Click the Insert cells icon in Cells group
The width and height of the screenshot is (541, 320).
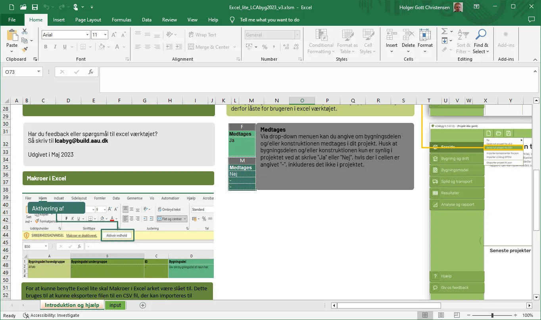coord(391,35)
